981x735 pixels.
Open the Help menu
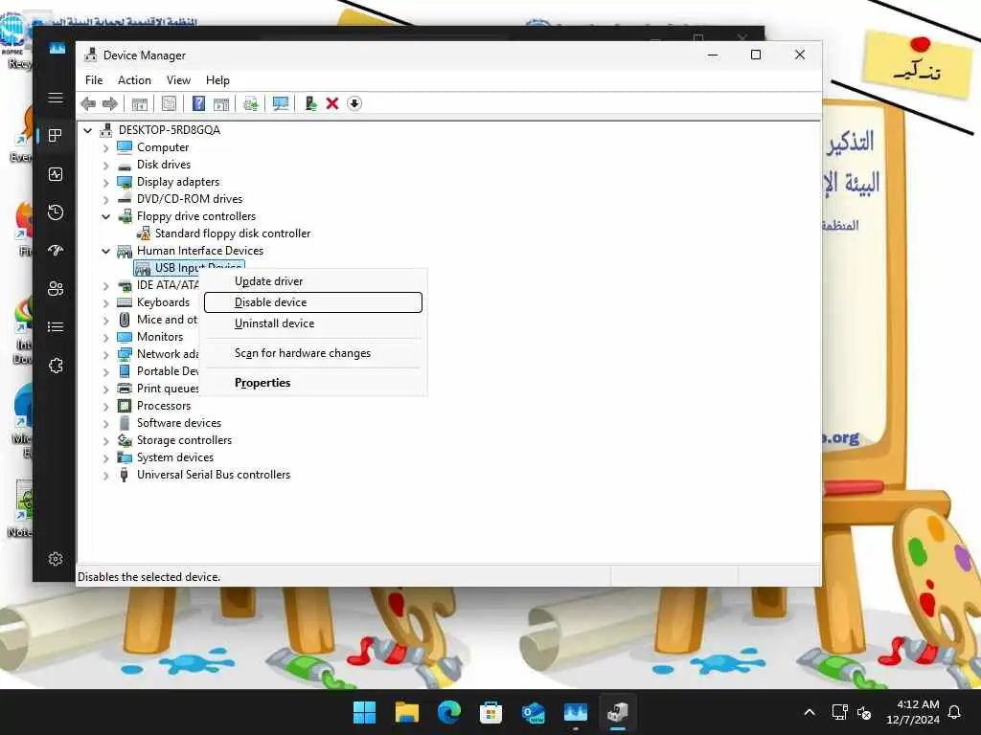[x=217, y=80]
